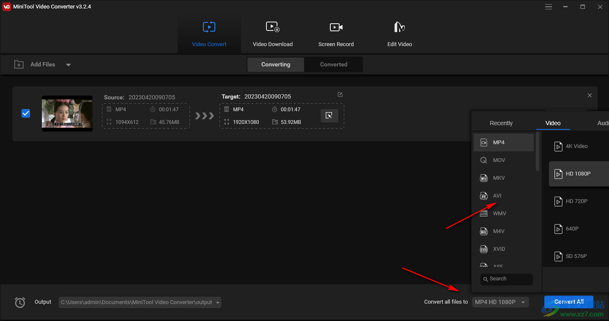Open 'Convert all files to' dropdown
The image size is (609, 321).
tap(500, 302)
